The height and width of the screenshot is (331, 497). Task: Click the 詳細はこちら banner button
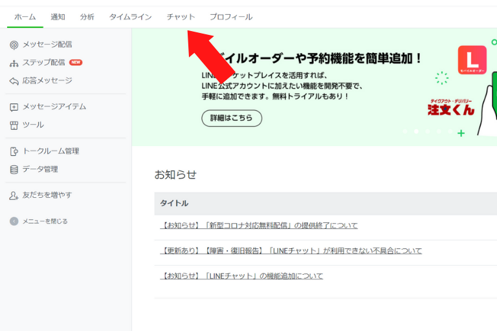[232, 118]
